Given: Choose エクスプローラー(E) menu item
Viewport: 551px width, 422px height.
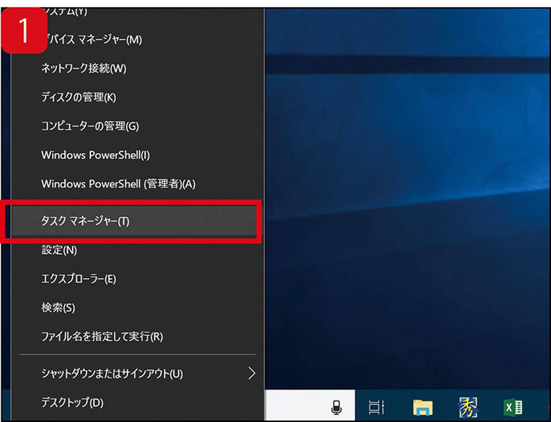Looking at the screenshot, I should [78, 279].
